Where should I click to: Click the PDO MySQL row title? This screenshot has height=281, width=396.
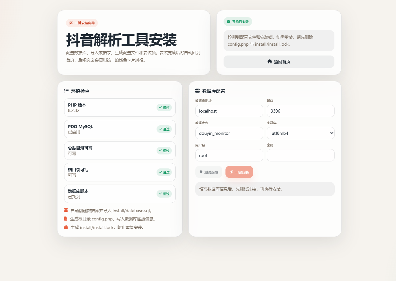click(x=80, y=127)
